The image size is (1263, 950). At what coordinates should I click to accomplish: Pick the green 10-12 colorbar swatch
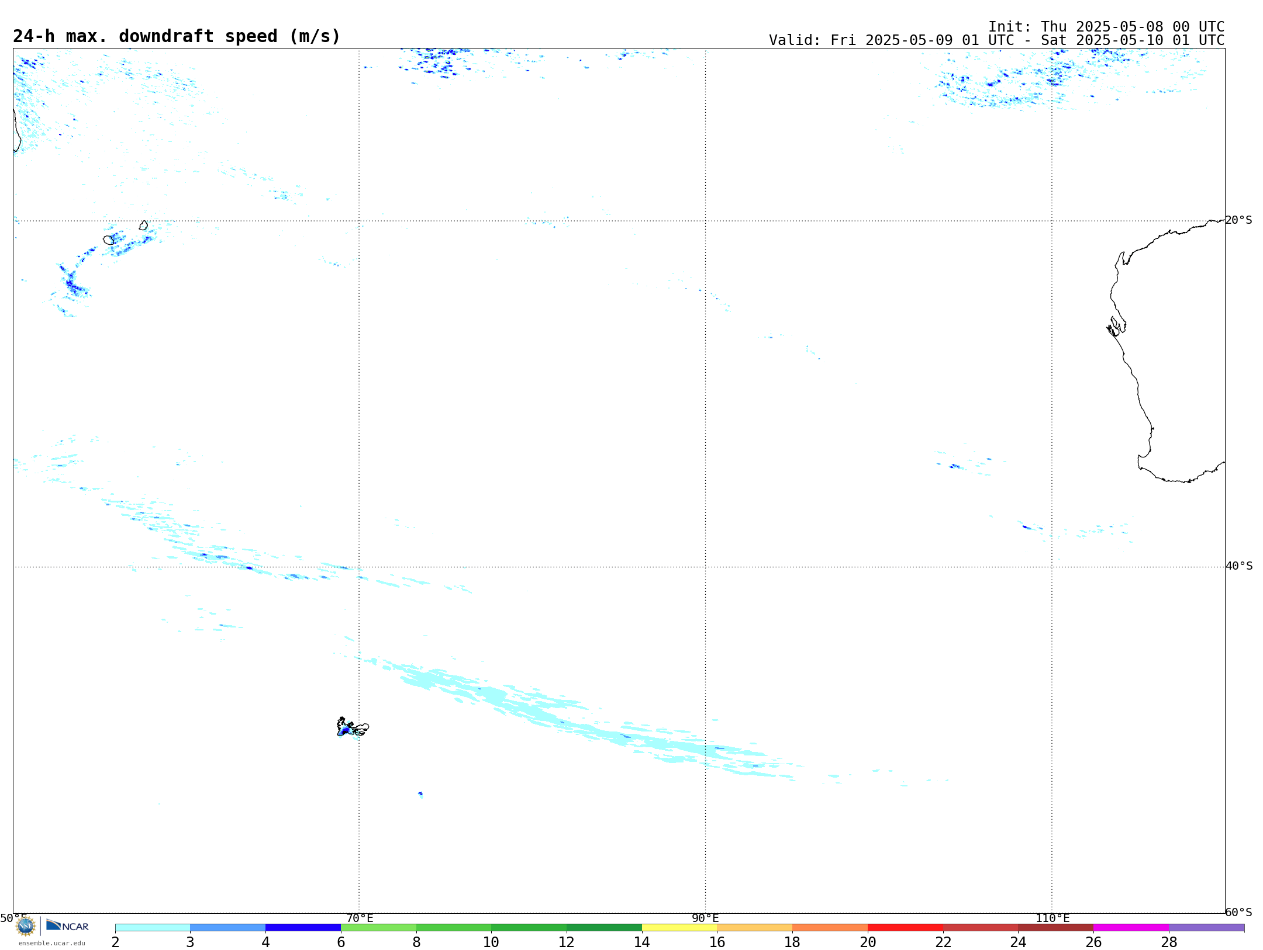tap(529, 928)
